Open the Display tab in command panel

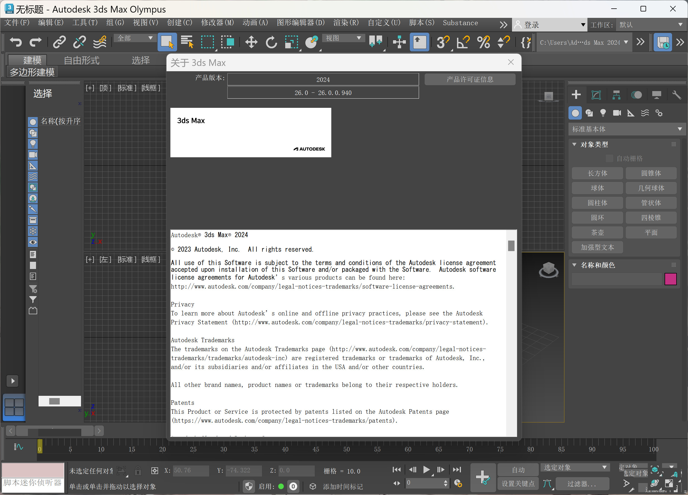coord(656,95)
